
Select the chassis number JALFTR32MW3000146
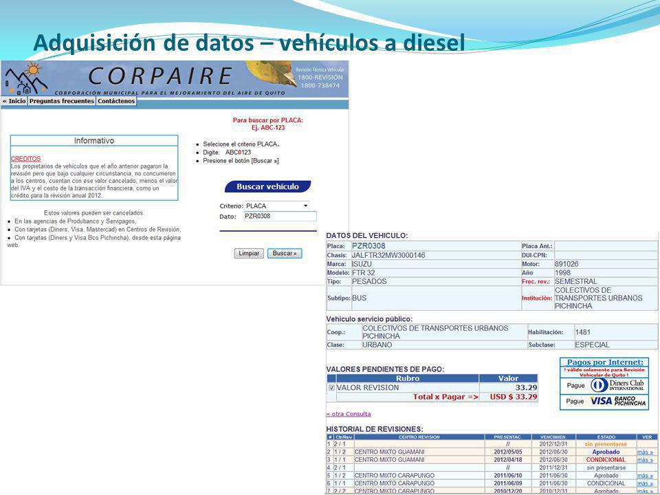click(388, 255)
